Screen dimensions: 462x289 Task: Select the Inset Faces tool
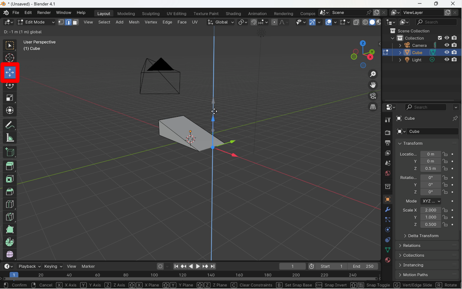click(10, 179)
